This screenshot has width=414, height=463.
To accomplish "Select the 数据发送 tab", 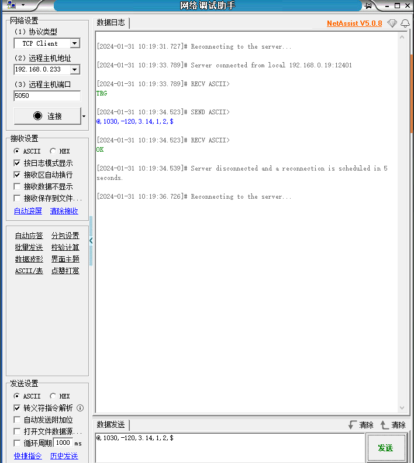I will coord(111,425).
